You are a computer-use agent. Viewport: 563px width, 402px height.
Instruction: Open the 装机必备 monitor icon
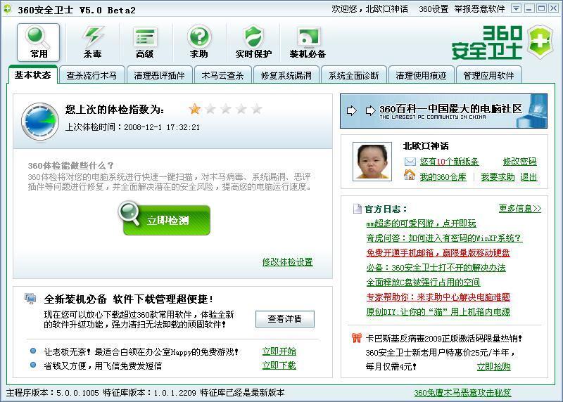click(x=308, y=37)
